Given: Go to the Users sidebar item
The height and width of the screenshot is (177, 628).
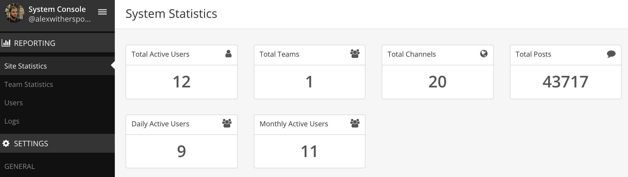Looking at the screenshot, I should click(13, 103).
